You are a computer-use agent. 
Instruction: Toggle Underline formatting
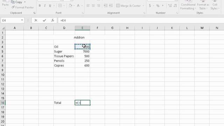click(x=50, y=6)
